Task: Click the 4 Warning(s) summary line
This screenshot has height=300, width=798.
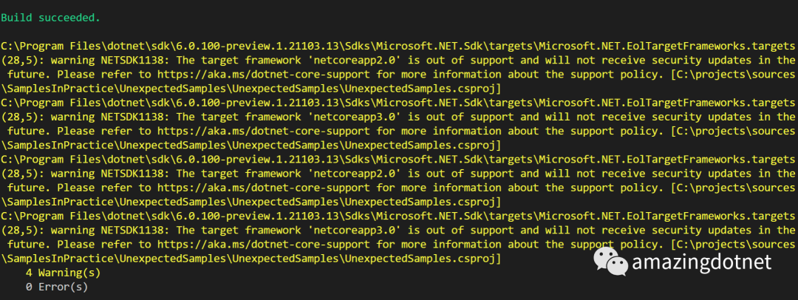Action: [x=63, y=273]
